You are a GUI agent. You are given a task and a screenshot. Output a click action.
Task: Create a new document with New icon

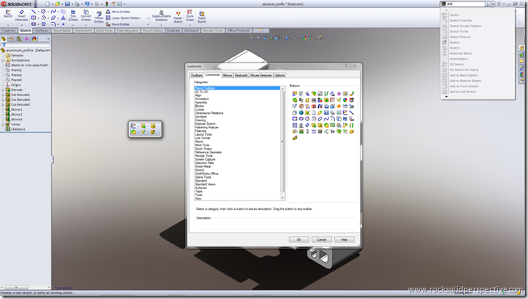pos(48,4)
